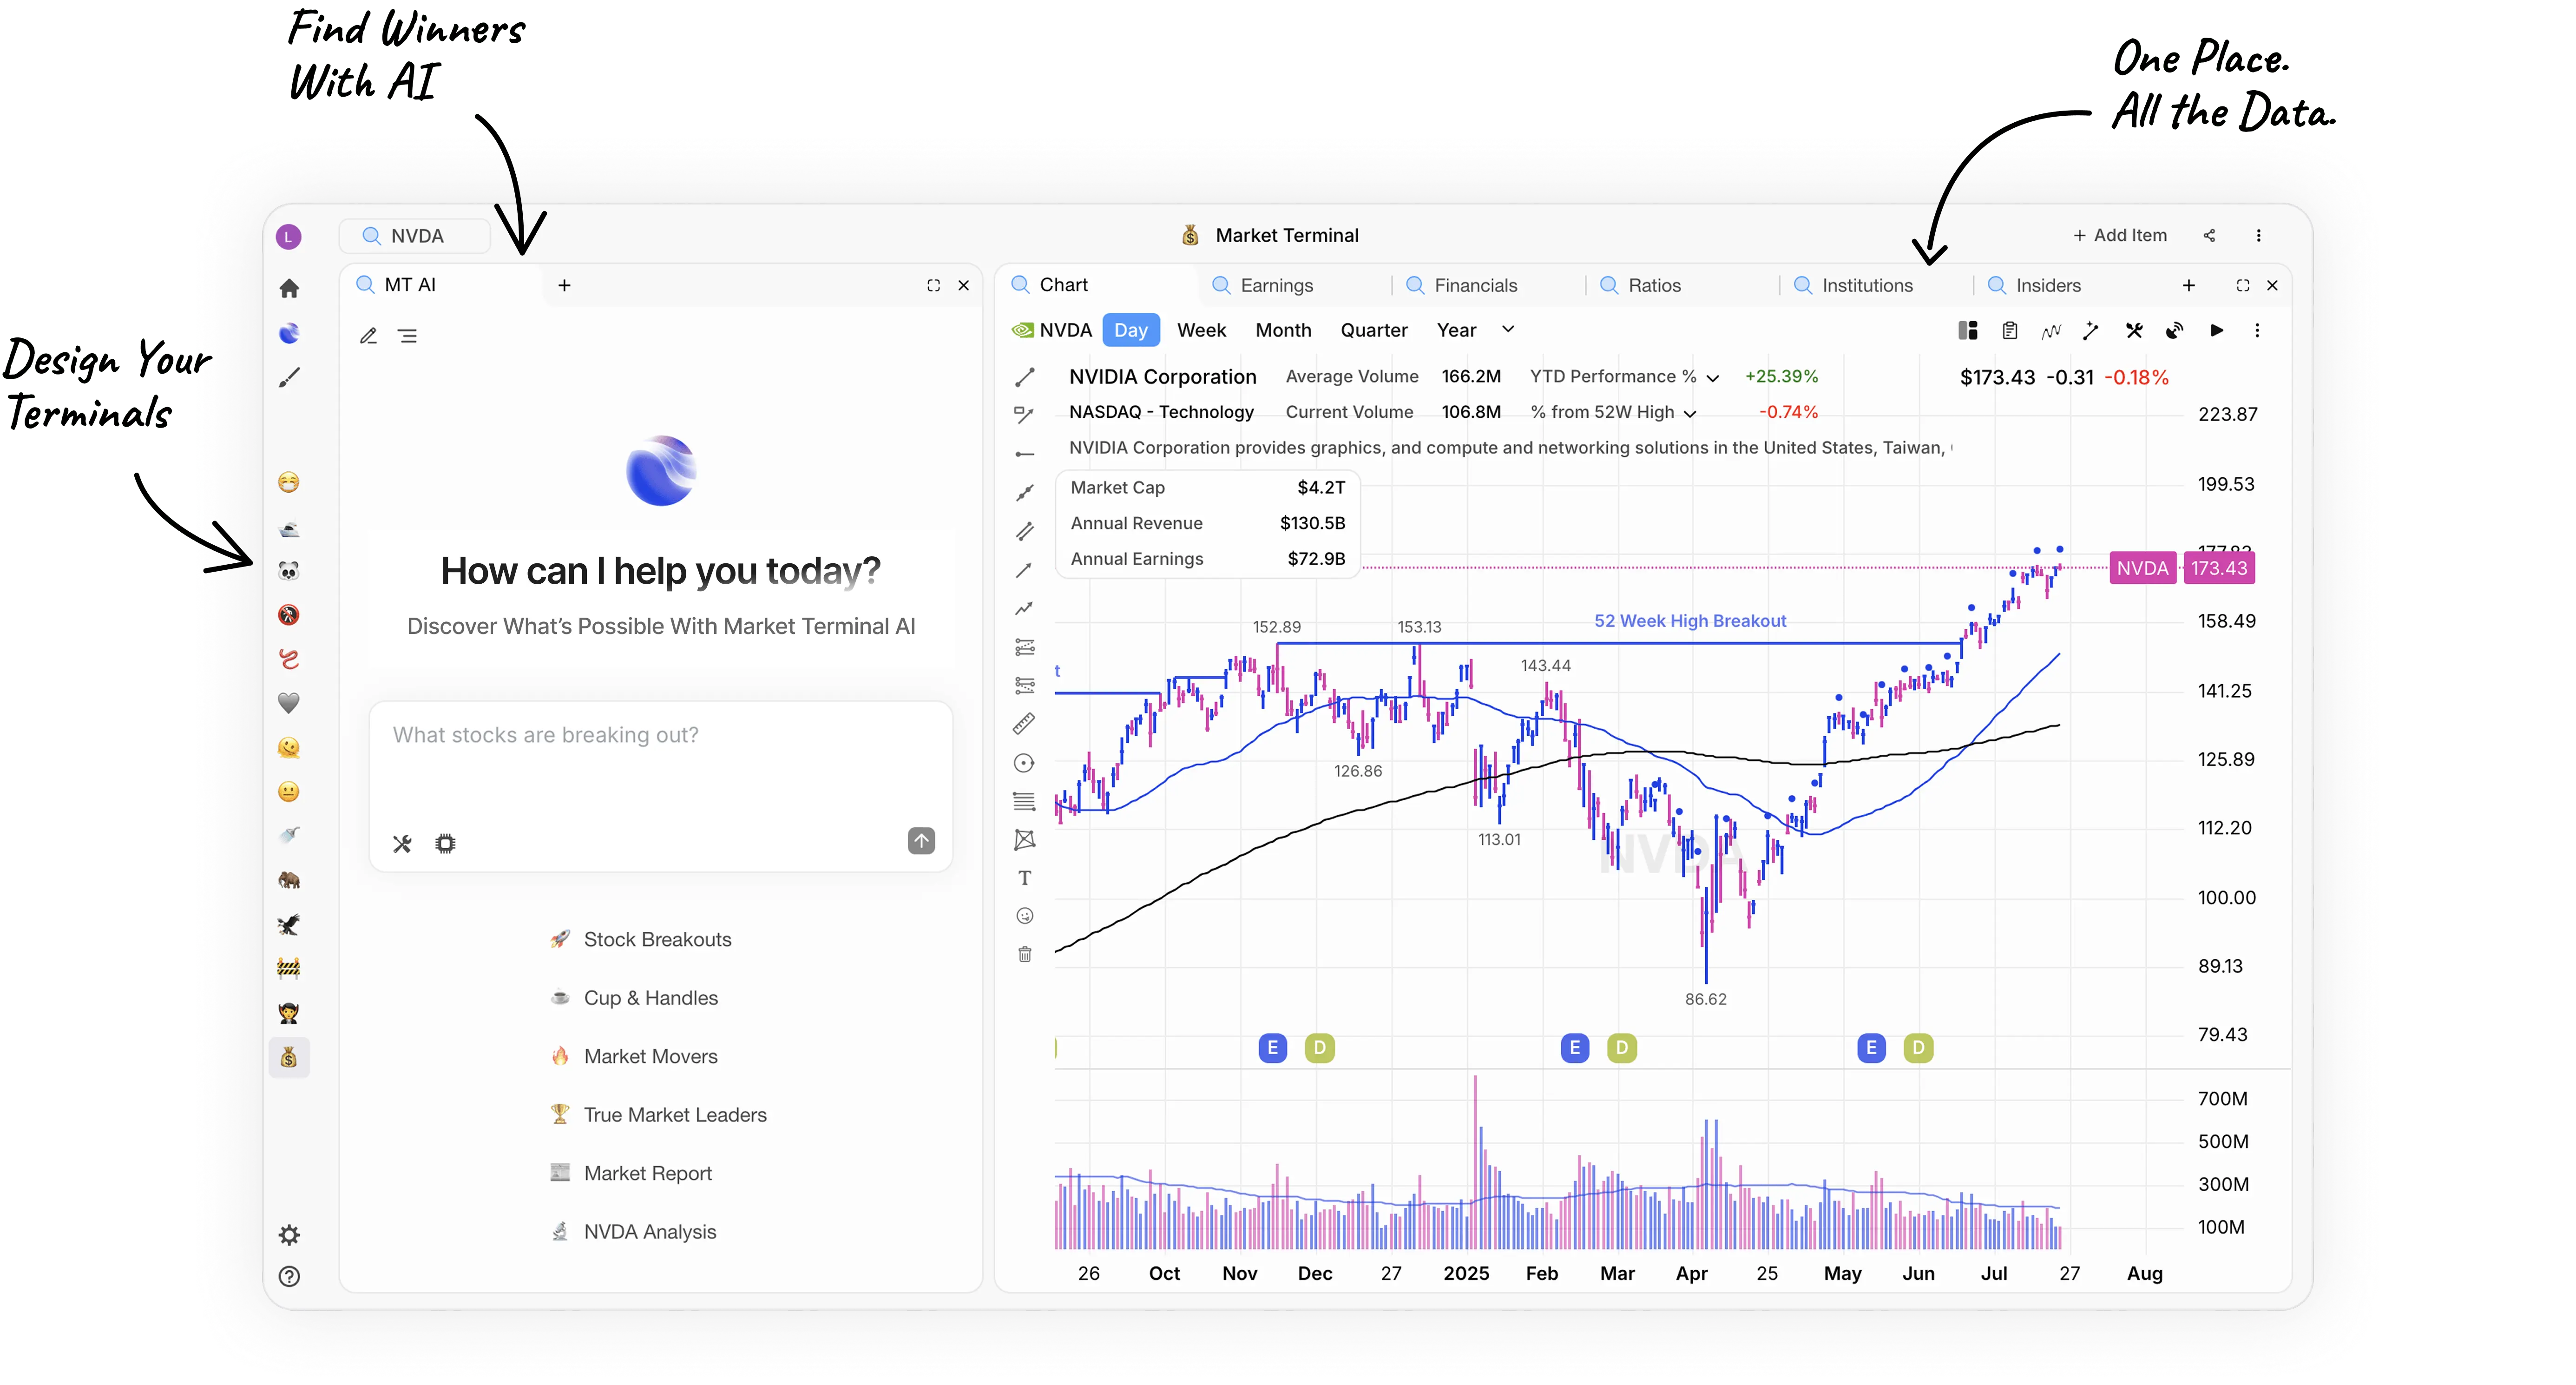Select the paintbrush design icon in sidebar
This screenshot has width=2576, height=1385.
click(x=289, y=378)
